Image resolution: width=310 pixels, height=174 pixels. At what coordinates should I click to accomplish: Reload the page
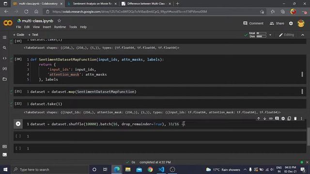coord(26,12)
